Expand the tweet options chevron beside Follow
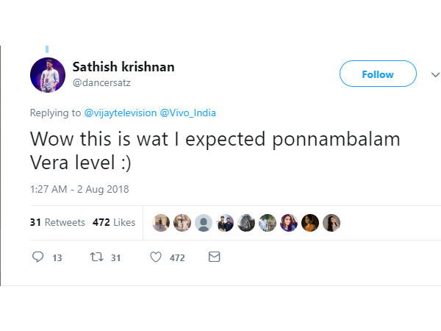The image size is (441, 331). (434, 74)
